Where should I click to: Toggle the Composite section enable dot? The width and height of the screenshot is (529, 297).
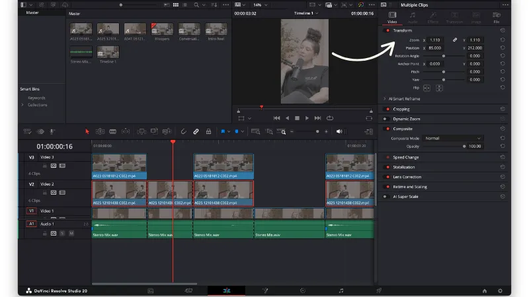(x=387, y=129)
